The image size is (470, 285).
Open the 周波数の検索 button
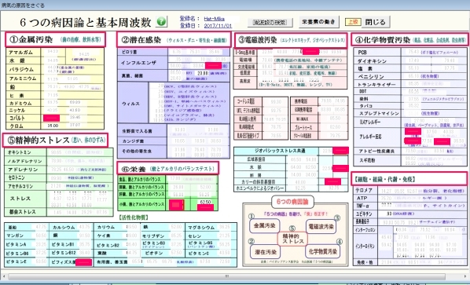pyautogui.click(x=270, y=22)
